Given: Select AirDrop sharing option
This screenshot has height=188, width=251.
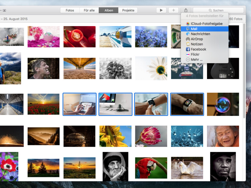Looking at the screenshot, I should (197, 39).
